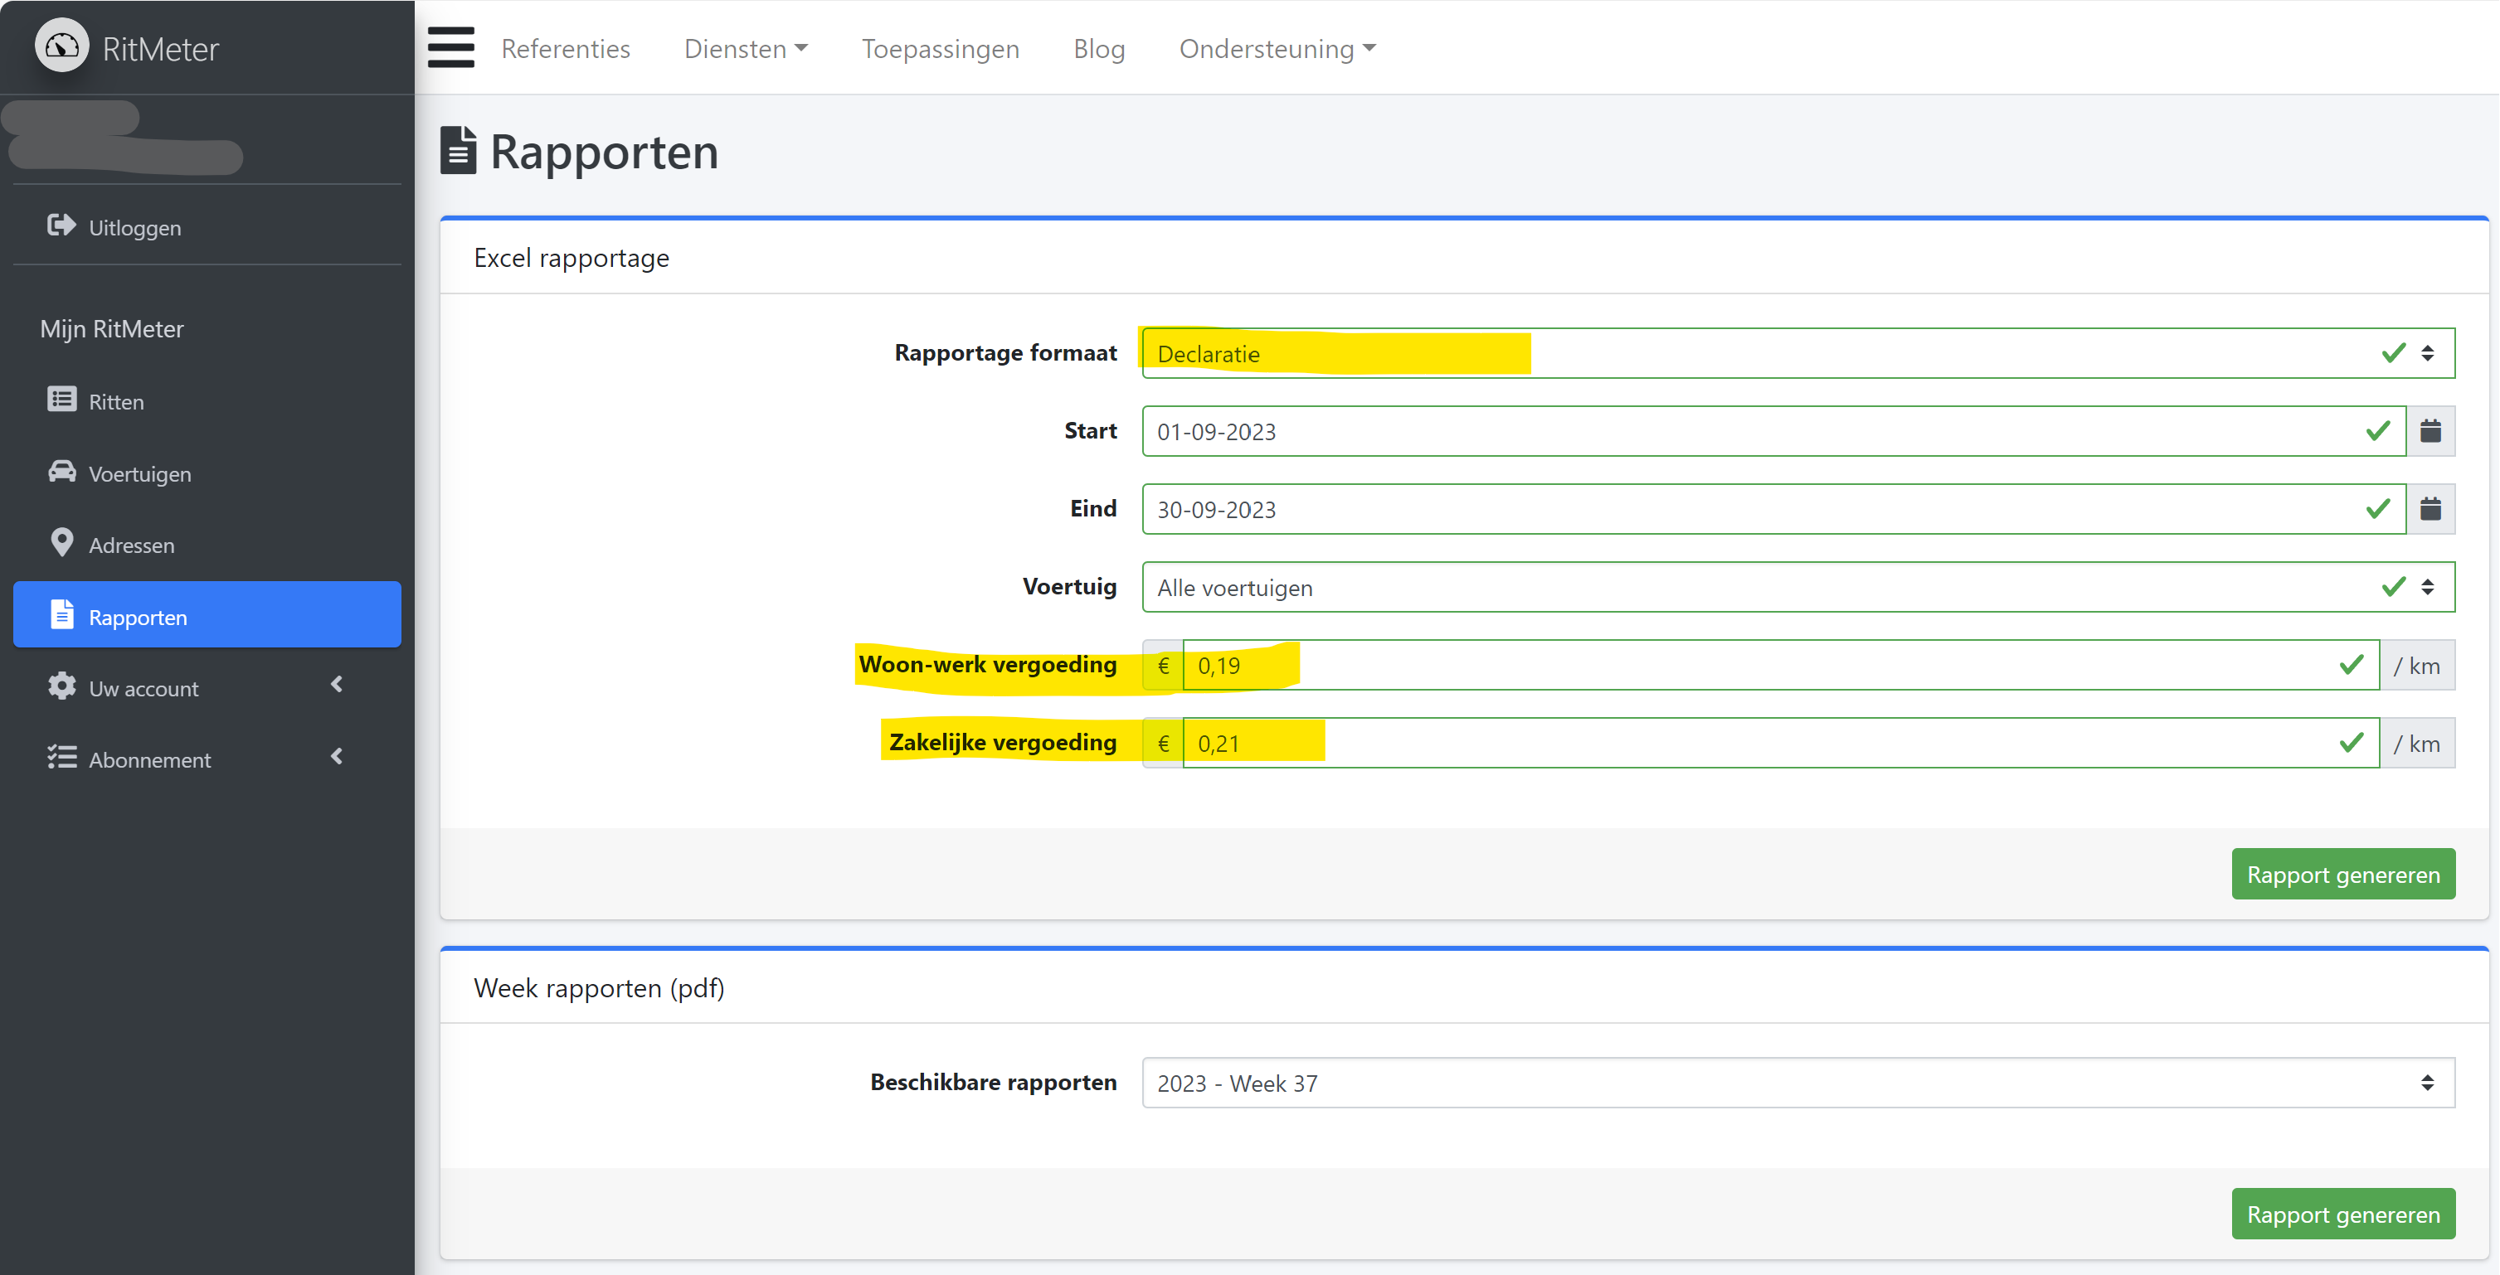Open the Toepassingen page
Viewport: 2500px width, 1275px height.
(941, 49)
